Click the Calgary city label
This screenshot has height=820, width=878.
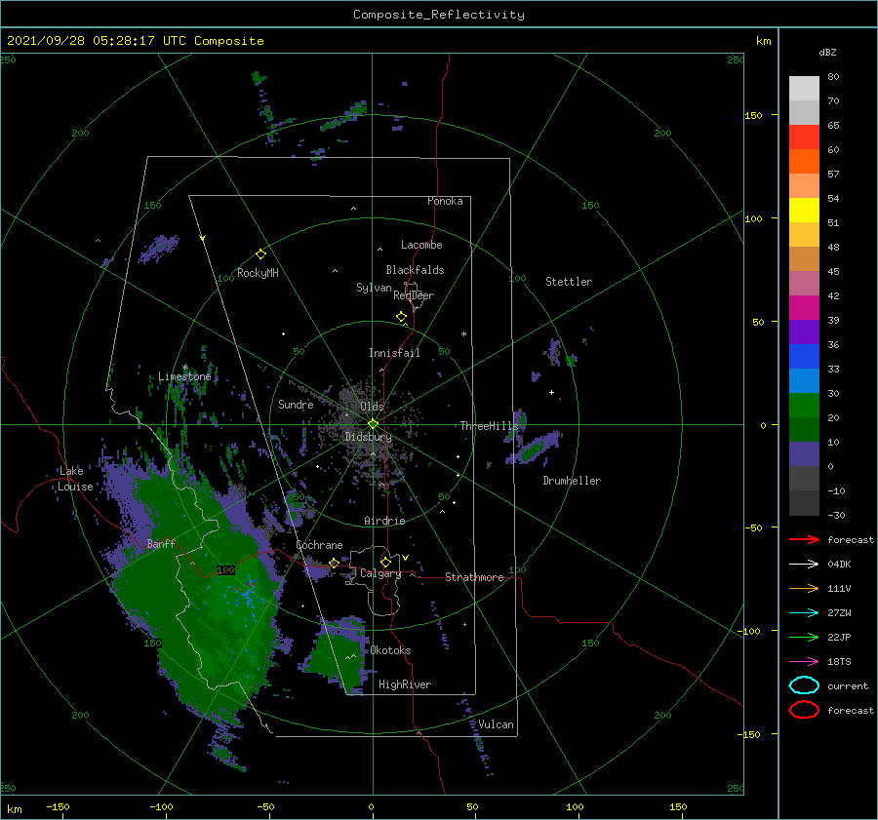tap(380, 573)
